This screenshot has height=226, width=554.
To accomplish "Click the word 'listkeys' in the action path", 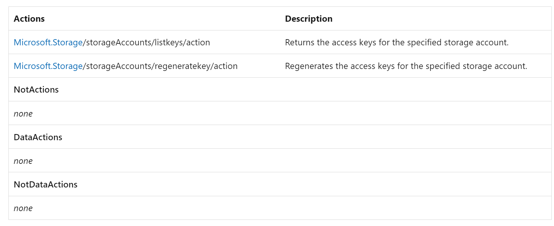I will click(x=168, y=42).
